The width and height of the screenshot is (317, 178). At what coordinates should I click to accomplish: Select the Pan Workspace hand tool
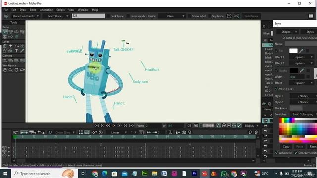5,70
